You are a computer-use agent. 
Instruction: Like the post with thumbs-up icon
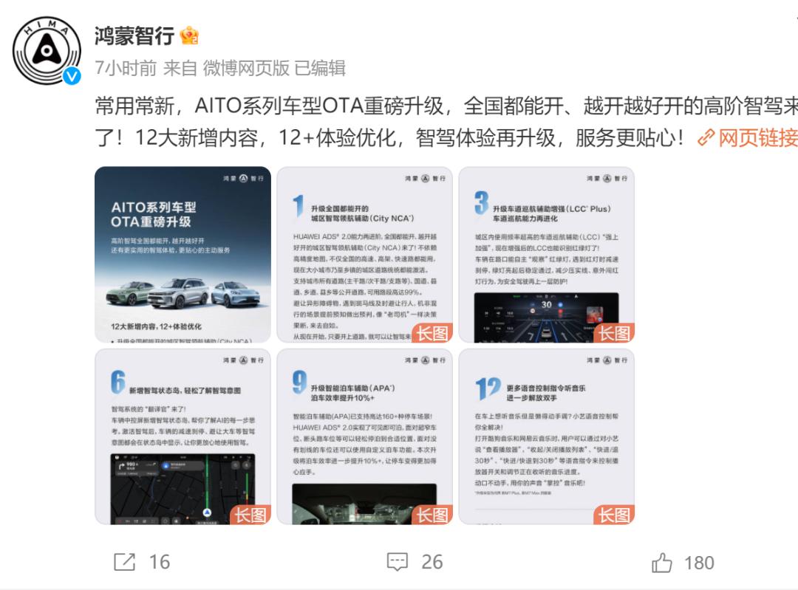pos(661,563)
